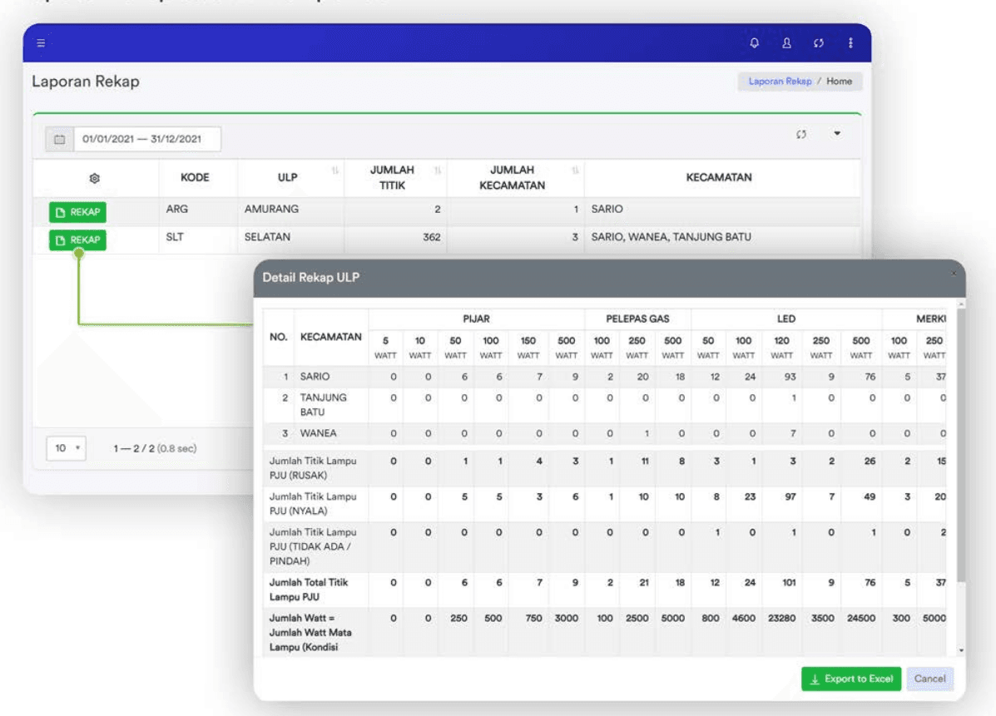Image resolution: width=996 pixels, height=716 pixels.
Task: Click the gear settings column icon
Action: click(95, 178)
